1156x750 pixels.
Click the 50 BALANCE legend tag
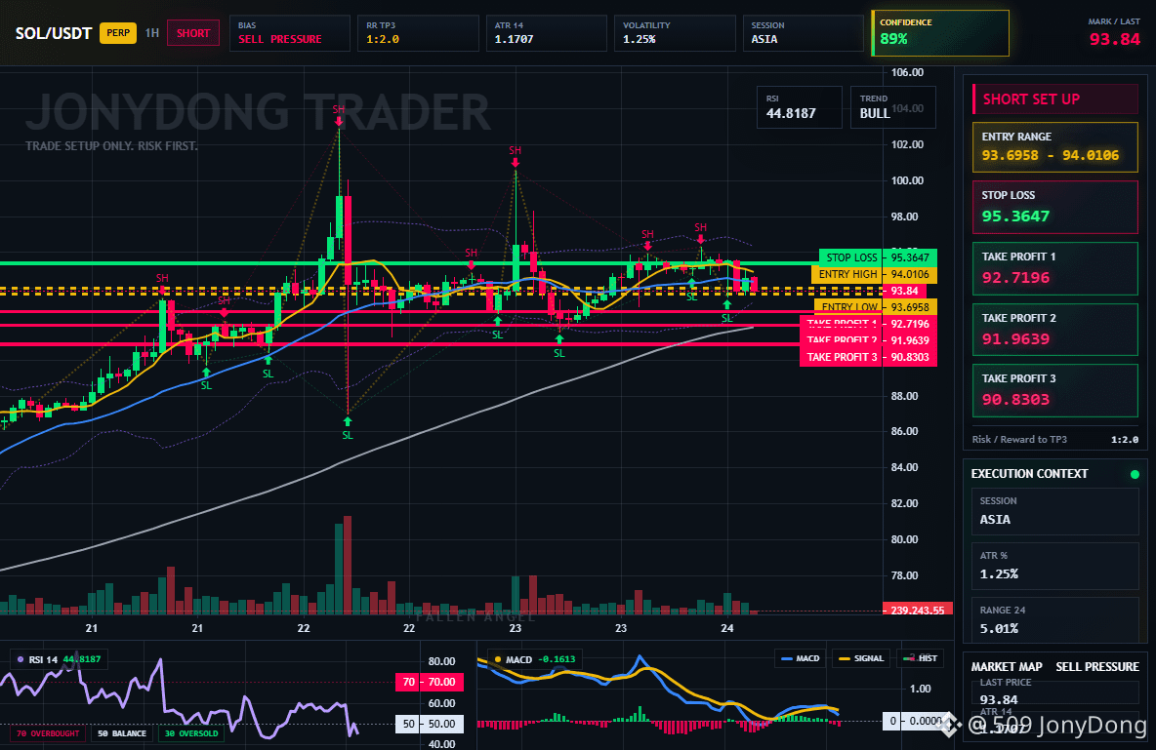coord(122,733)
